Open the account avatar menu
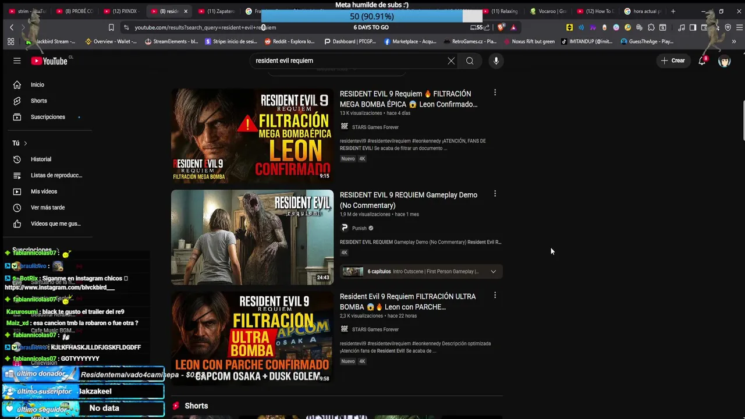The width and height of the screenshot is (745, 419). [x=725, y=61]
